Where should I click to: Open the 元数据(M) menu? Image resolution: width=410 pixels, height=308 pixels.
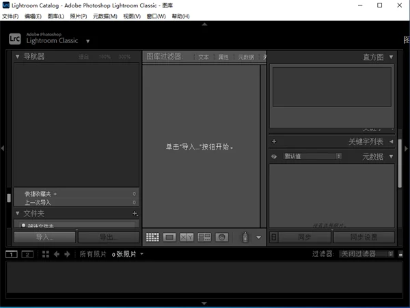105,16
